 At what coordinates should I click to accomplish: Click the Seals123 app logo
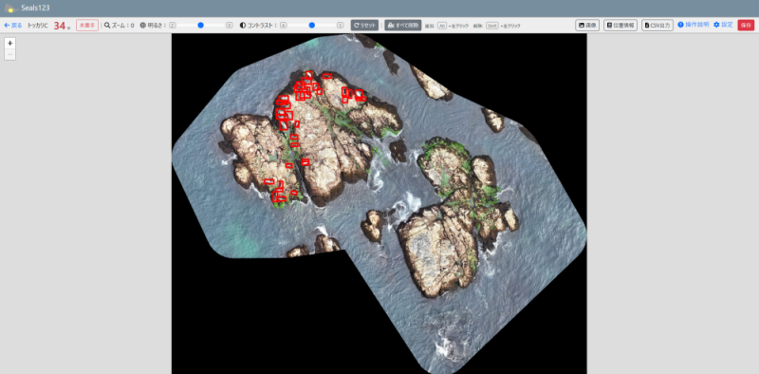pyautogui.click(x=11, y=9)
